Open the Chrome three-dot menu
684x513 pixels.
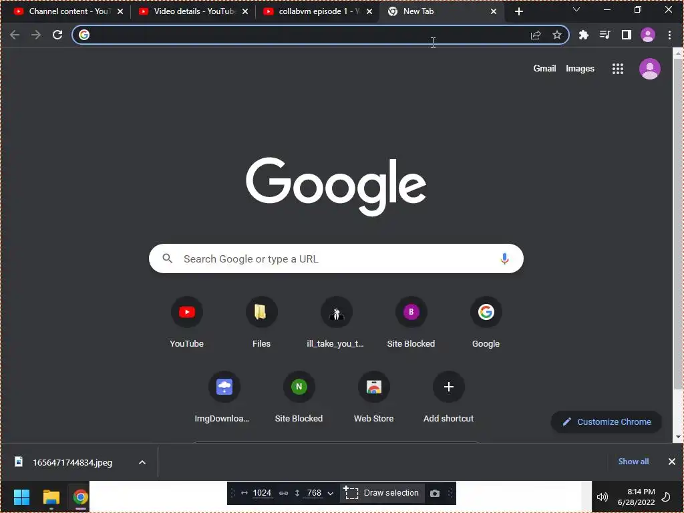(669, 35)
